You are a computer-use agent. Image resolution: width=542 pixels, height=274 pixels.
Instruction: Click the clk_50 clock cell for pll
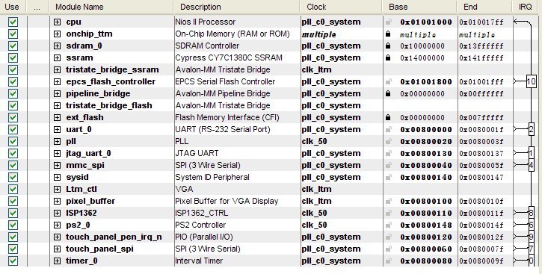pos(314,142)
